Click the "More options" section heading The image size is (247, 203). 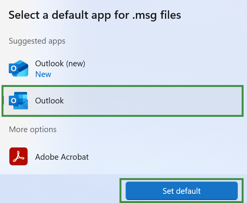32,129
